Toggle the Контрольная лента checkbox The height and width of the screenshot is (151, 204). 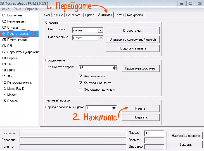(81, 83)
